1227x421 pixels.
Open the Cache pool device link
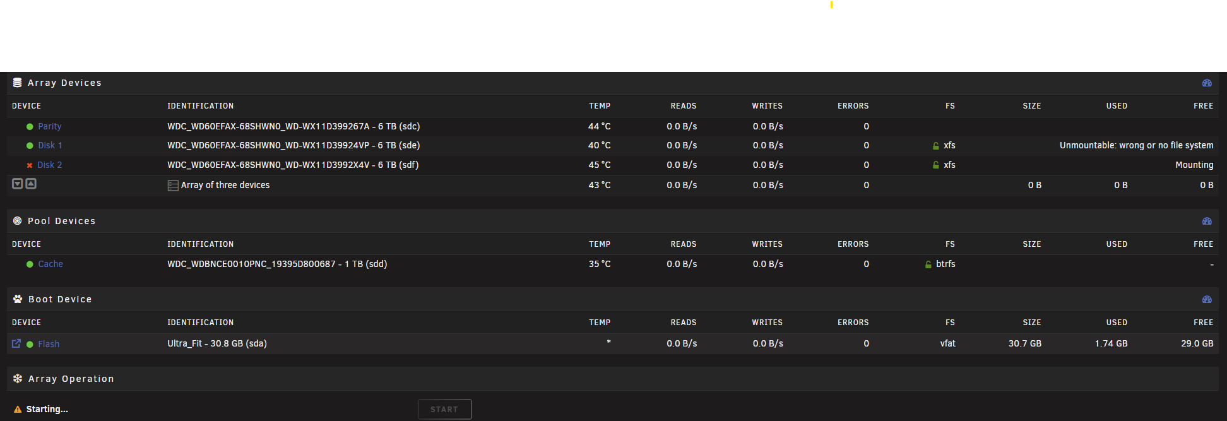click(50, 264)
